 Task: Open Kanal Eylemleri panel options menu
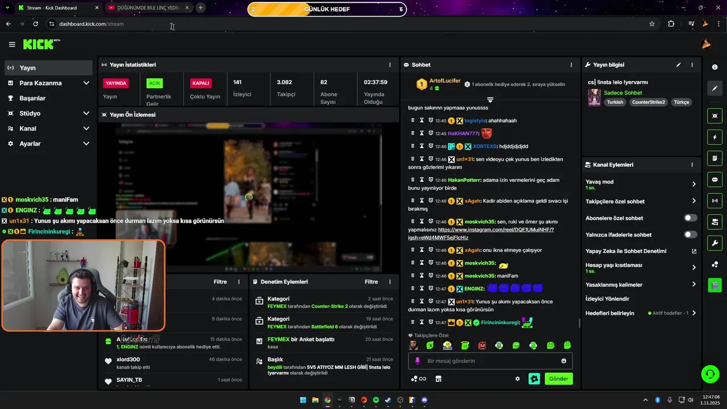[692, 165]
